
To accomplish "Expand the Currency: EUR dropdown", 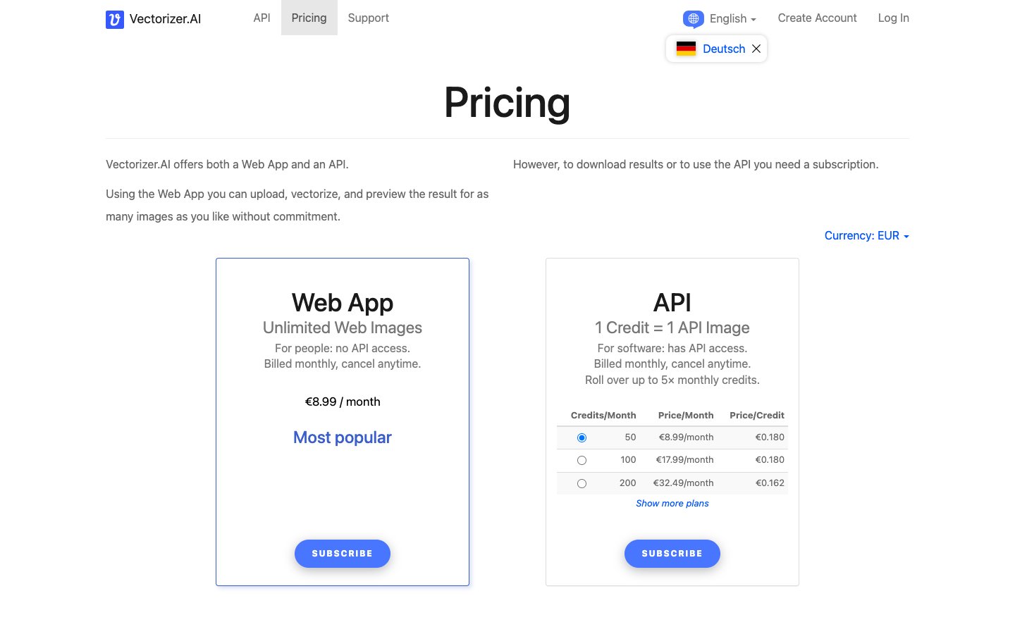I will [x=866, y=236].
